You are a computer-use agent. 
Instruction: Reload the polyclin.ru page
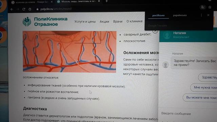coord(24,9)
